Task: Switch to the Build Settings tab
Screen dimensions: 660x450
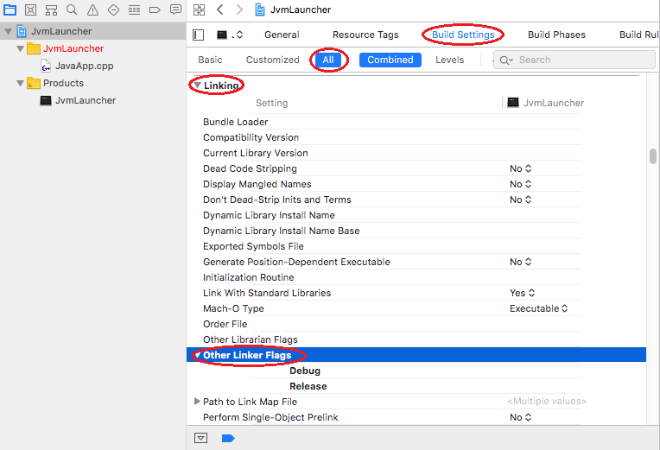Action: coord(463,35)
